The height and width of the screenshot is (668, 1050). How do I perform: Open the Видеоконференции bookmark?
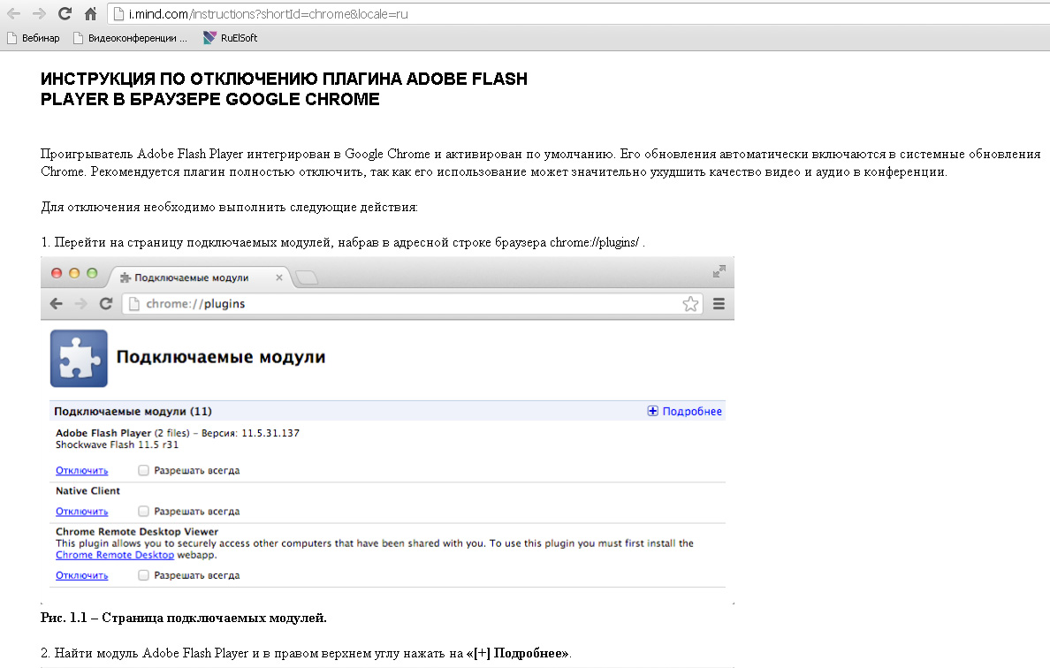click(x=130, y=38)
